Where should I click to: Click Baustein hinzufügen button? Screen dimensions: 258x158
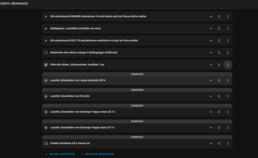(98, 154)
